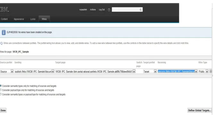Image resolution: width=214 pixels, height=116 pixels.
Task: Open the Target page dropdown
Action: [x=95, y=71]
